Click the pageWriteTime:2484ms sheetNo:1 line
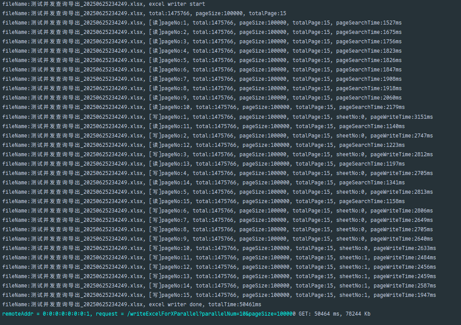The width and height of the screenshot is (461, 325). [x=219, y=258]
